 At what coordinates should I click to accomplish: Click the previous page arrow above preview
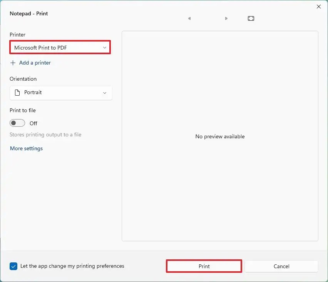pyautogui.click(x=189, y=18)
